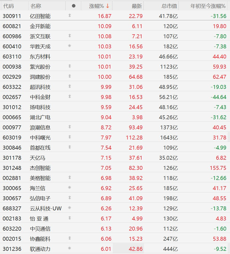This screenshot has width=230, height=254.
Task: Click the asterisk icon beside 华胜天成
Action: coord(69,46)
